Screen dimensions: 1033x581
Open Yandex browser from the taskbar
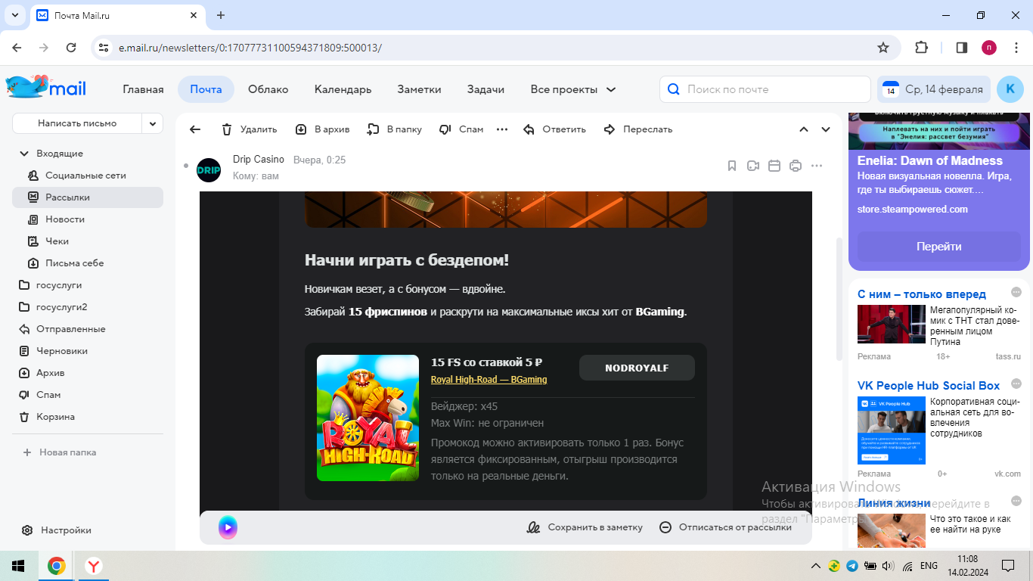pyautogui.click(x=93, y=566)
